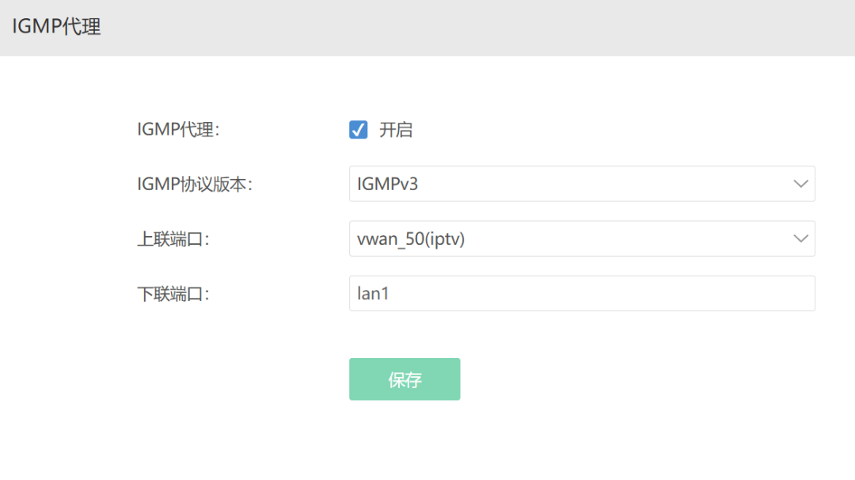Viewport: 855px width, 480px height.
Task: Click the 保存 save button
Action: click(405, 379)
